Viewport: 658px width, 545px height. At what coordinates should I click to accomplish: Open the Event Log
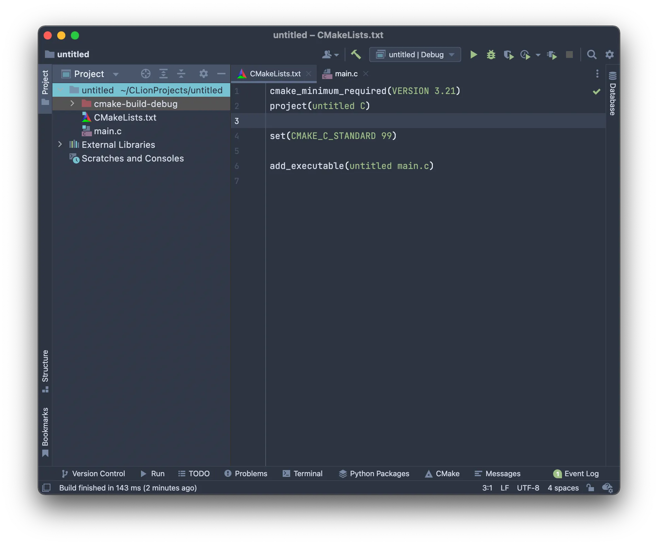576,473
